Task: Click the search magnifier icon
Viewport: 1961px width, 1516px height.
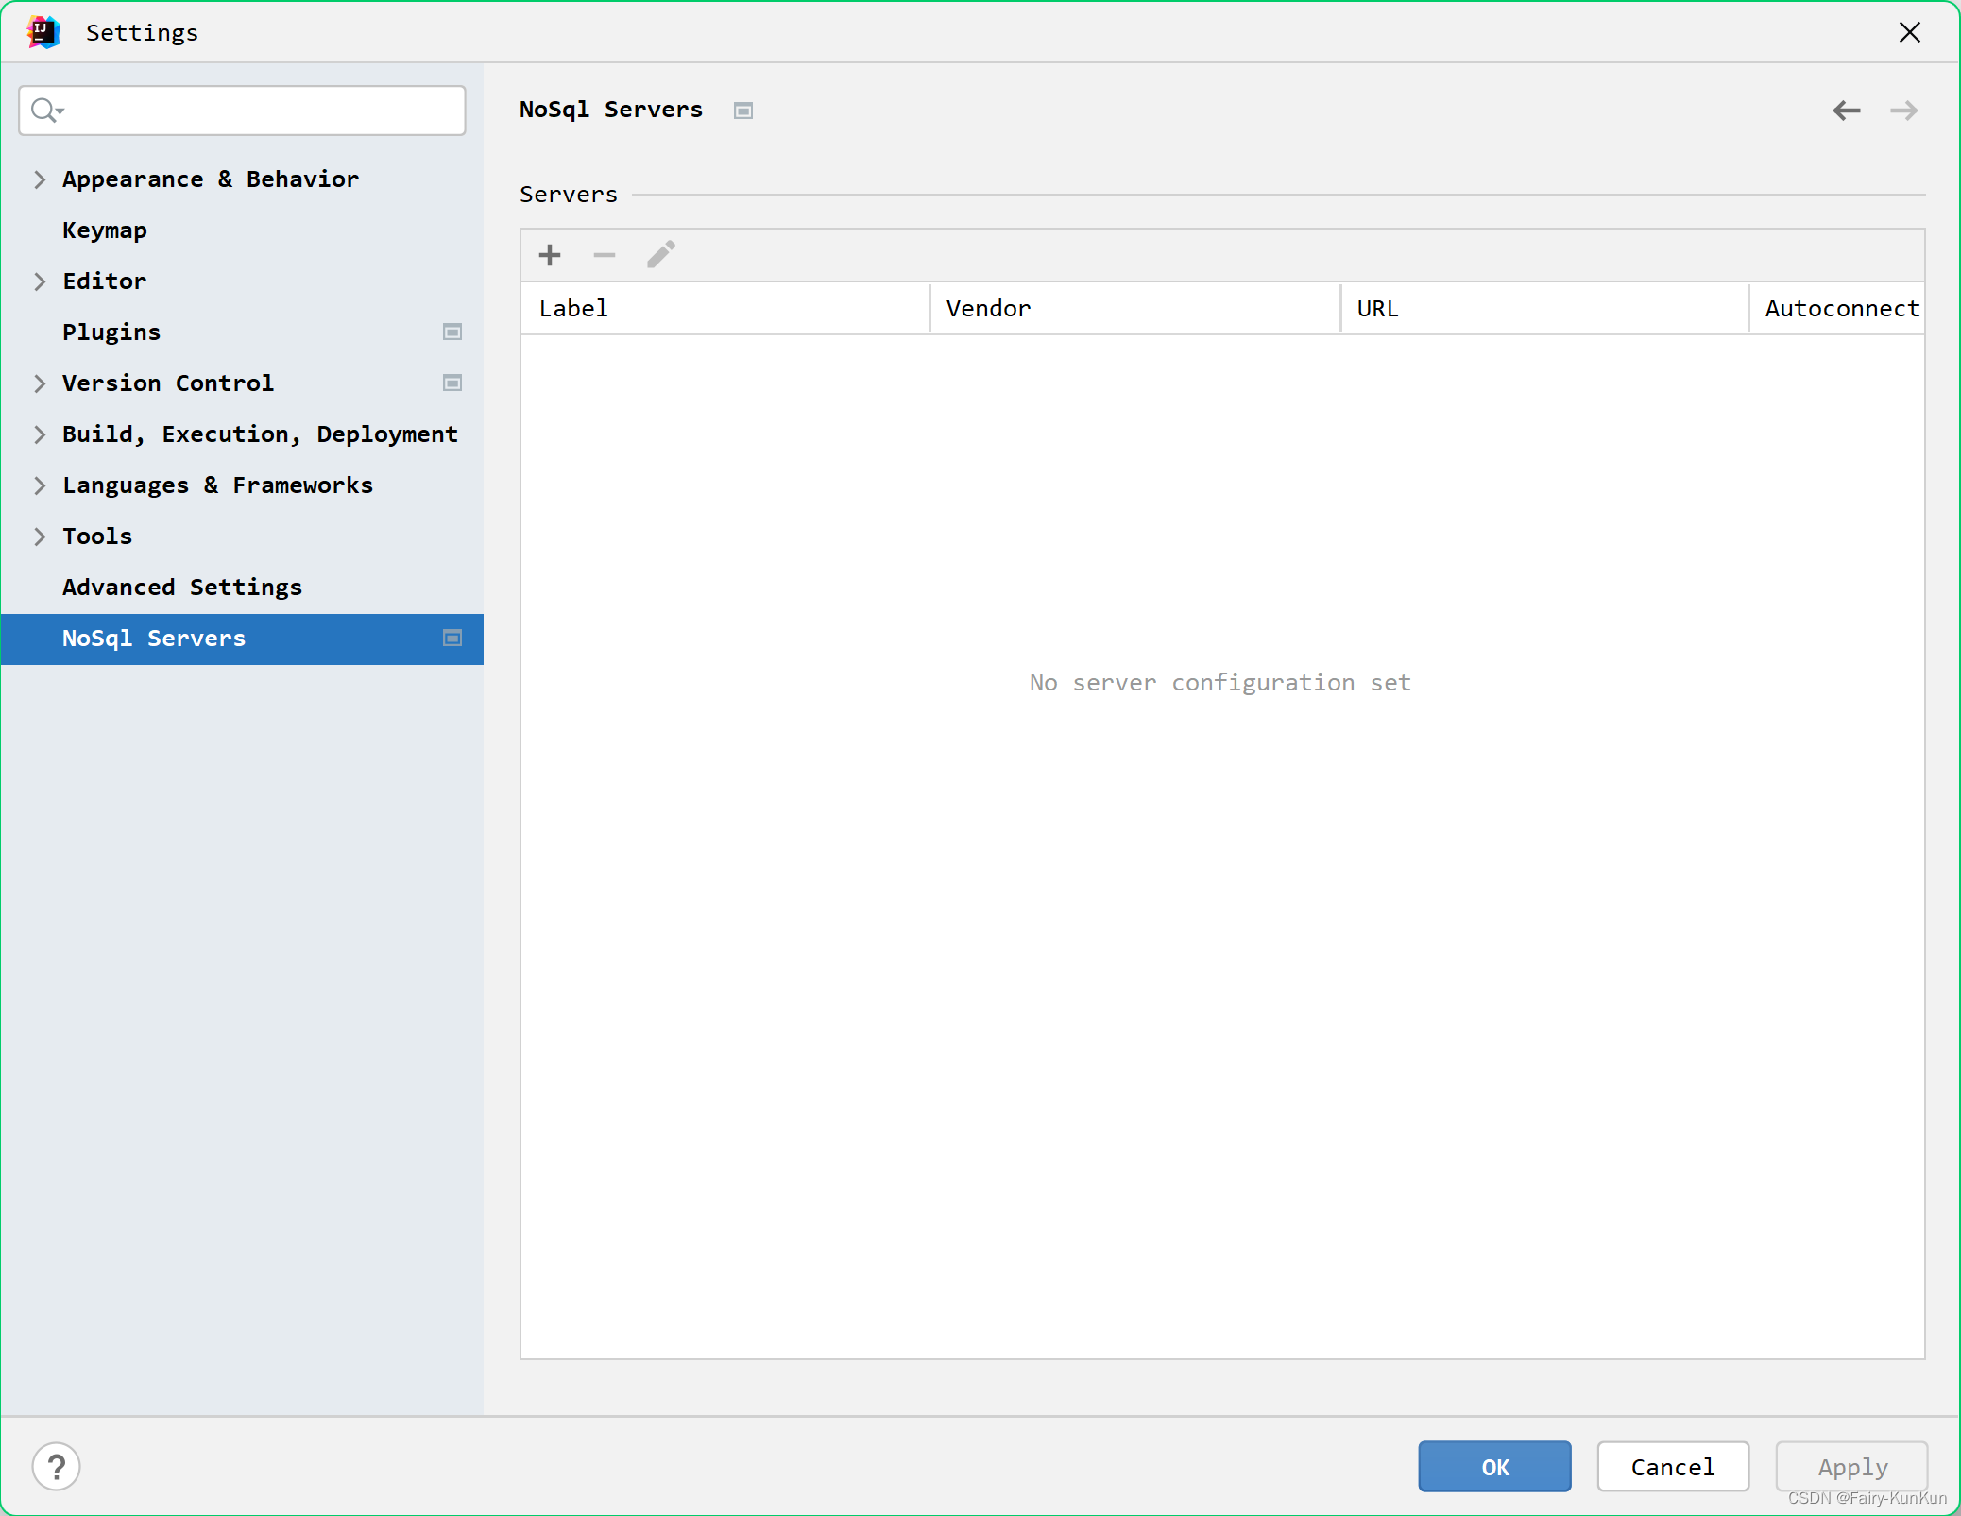Action: [43, 111]
